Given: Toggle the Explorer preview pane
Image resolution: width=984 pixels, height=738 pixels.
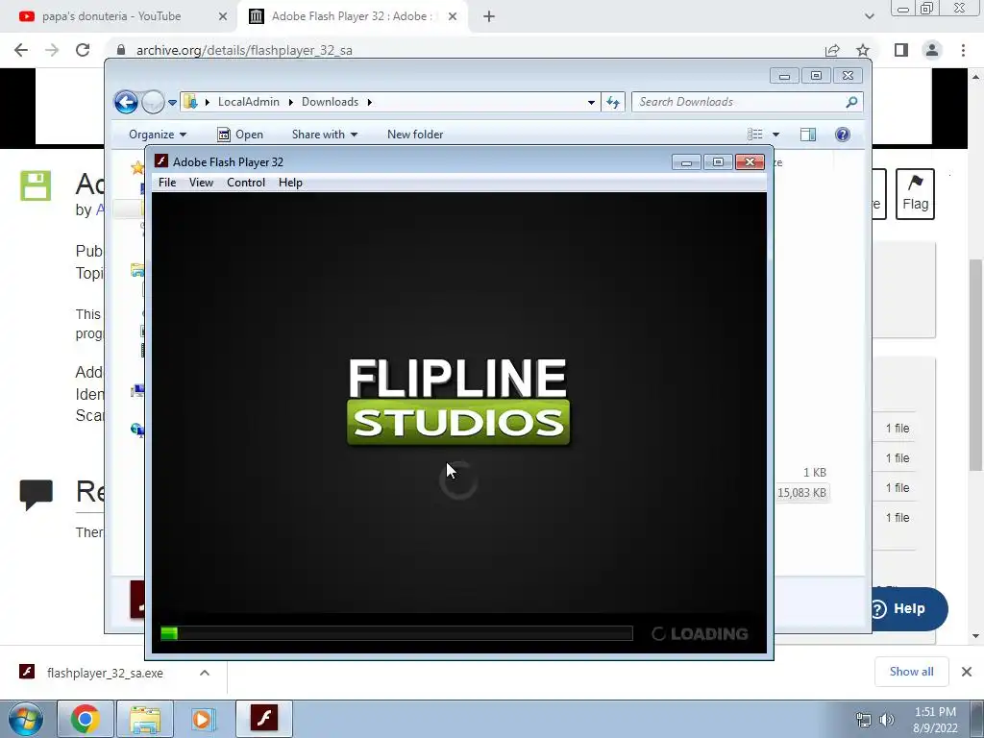Looking at the screenshot, I should point(807,135).
